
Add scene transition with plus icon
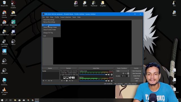coord(123,73)
